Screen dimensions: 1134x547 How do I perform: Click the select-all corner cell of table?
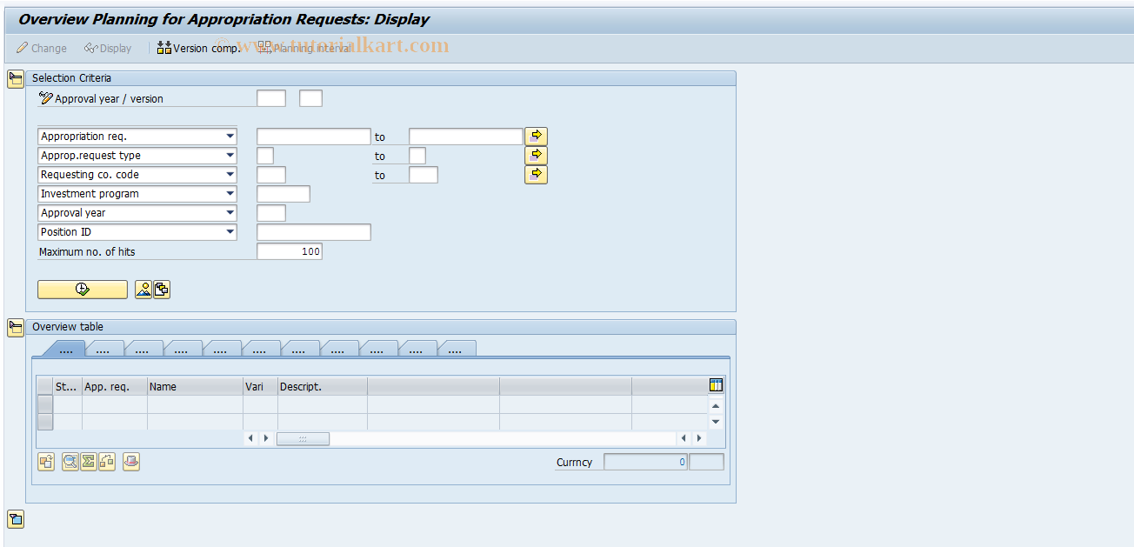click(45, 386)
